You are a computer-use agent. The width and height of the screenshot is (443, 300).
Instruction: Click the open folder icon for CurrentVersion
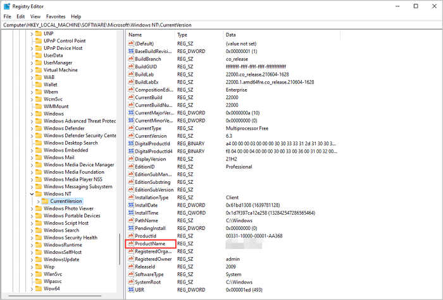(x=44, y=201)
